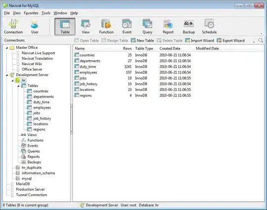Image resolution: width=267 pixels, height=210 pixels.
Task: Select the User toolbar icon
Action: pos(35,26)
